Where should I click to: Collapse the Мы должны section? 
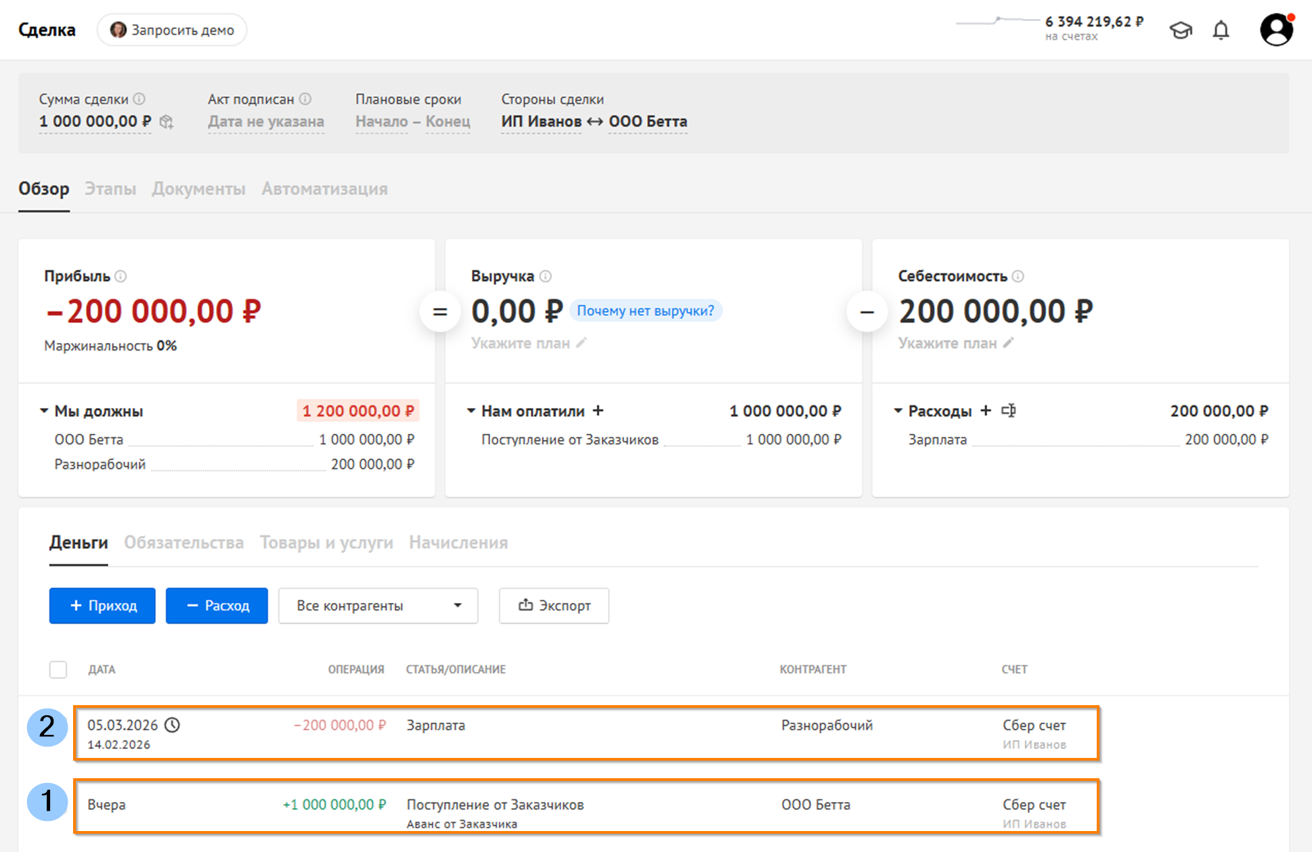pos(44,411)
